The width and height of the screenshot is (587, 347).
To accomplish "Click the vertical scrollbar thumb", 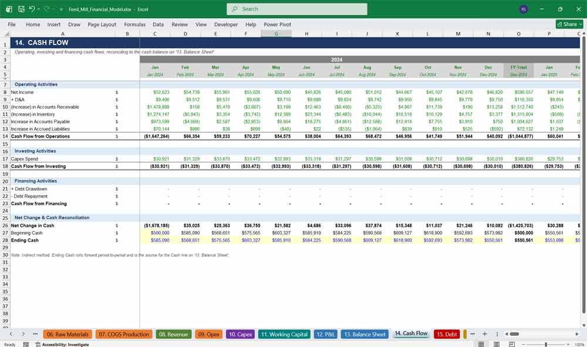I will (583, 175).
